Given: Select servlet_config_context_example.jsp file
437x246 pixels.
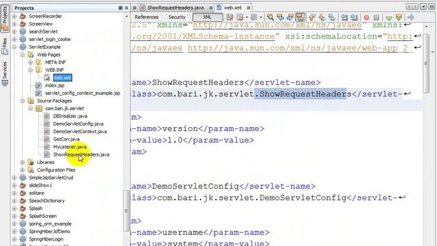Looking at the screenshot, I should pos(83,93).
